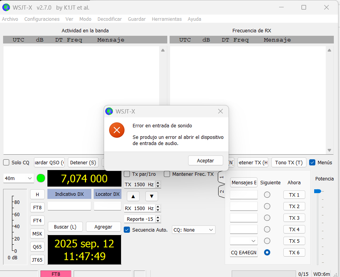
Task: Switch to message tab 1
Action: coord(221,177)
